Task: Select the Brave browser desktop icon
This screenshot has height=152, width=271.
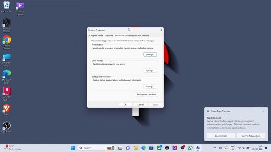Action: [x=6, y=109]
